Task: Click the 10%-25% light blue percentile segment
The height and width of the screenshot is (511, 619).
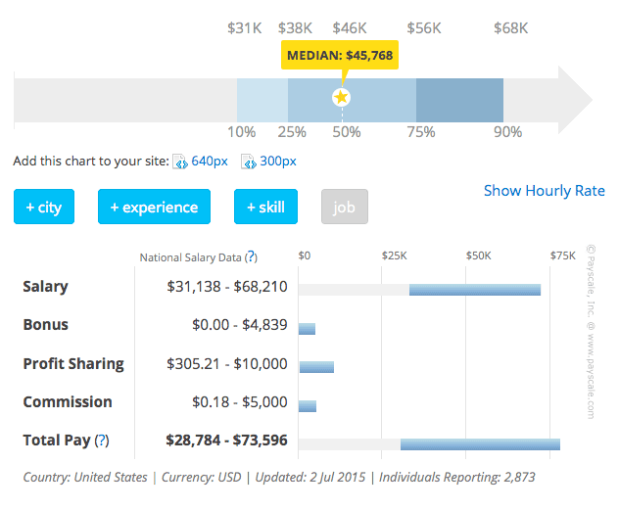Action: [262, 100]
